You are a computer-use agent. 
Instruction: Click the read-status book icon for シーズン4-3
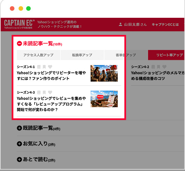(x=39, y=92)
